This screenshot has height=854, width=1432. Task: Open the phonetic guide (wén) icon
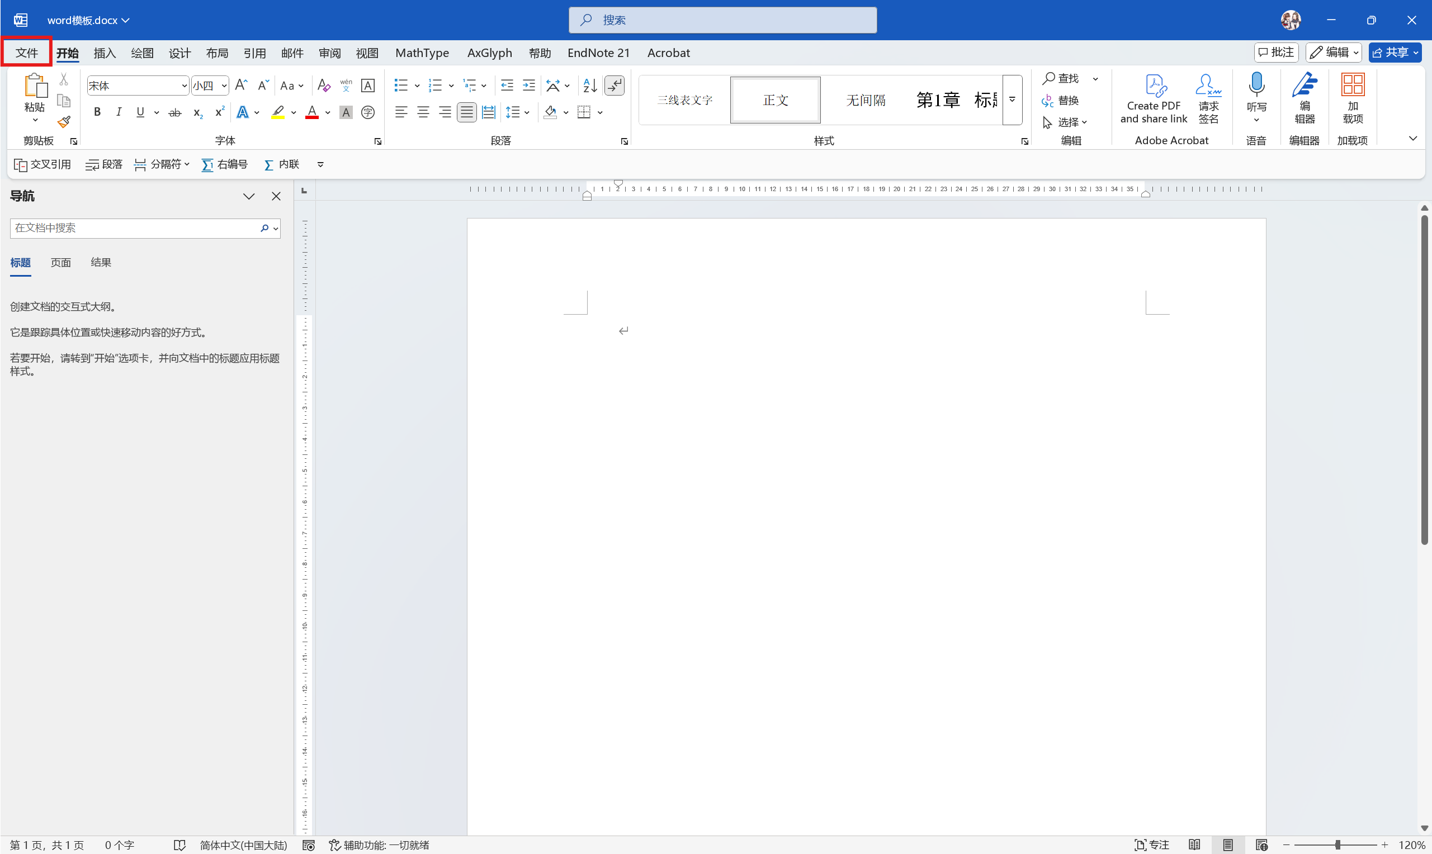346,85
